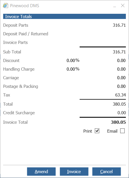This screenshot has height=178, width=129.
Task: Click the Discount percentage value
Action: (x=73, y=60)
